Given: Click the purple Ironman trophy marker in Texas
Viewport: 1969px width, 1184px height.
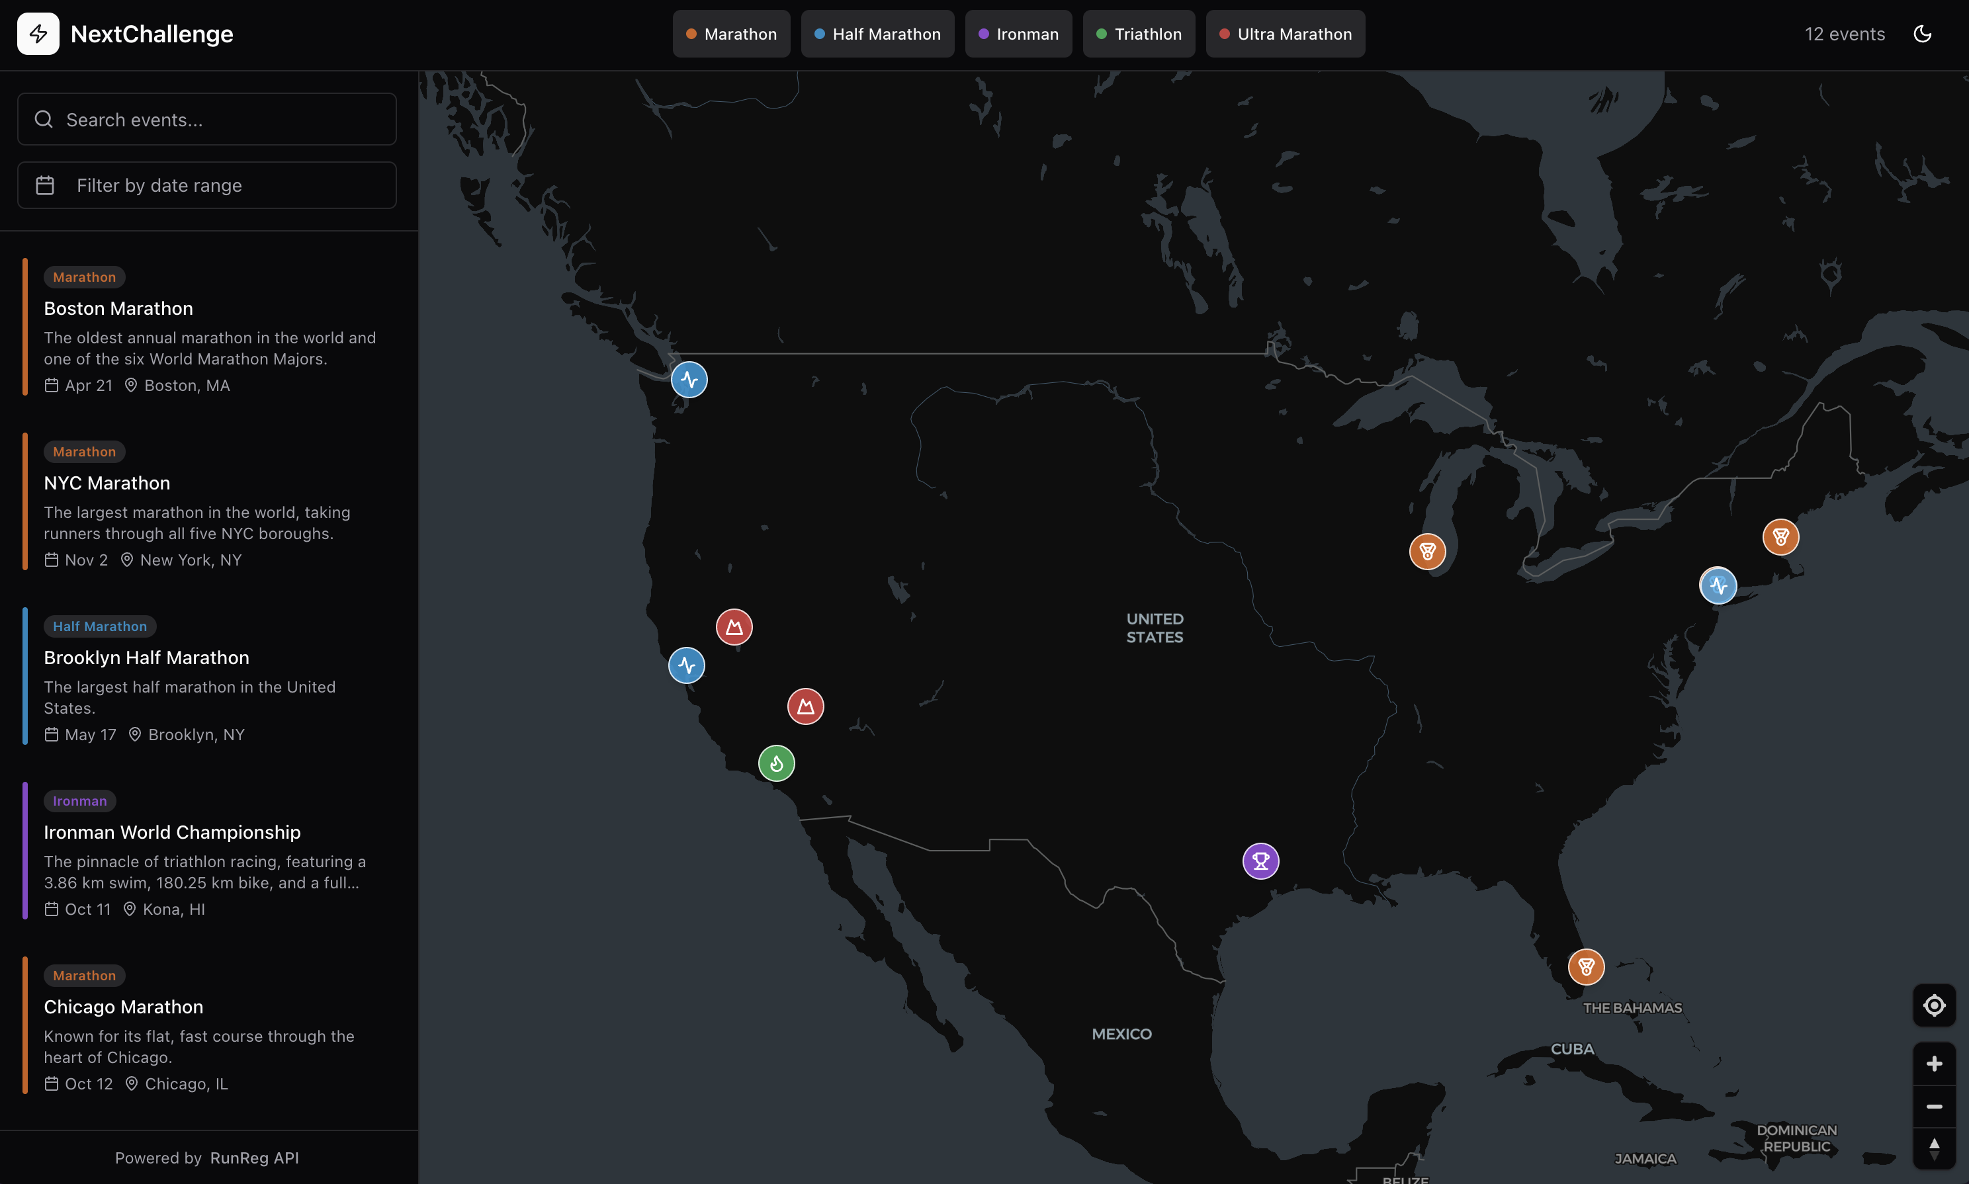Looking at the screenshot, I should [1260, 861].
